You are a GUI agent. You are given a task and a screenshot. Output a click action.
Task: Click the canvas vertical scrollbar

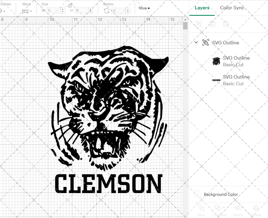[x=185, y=25]
